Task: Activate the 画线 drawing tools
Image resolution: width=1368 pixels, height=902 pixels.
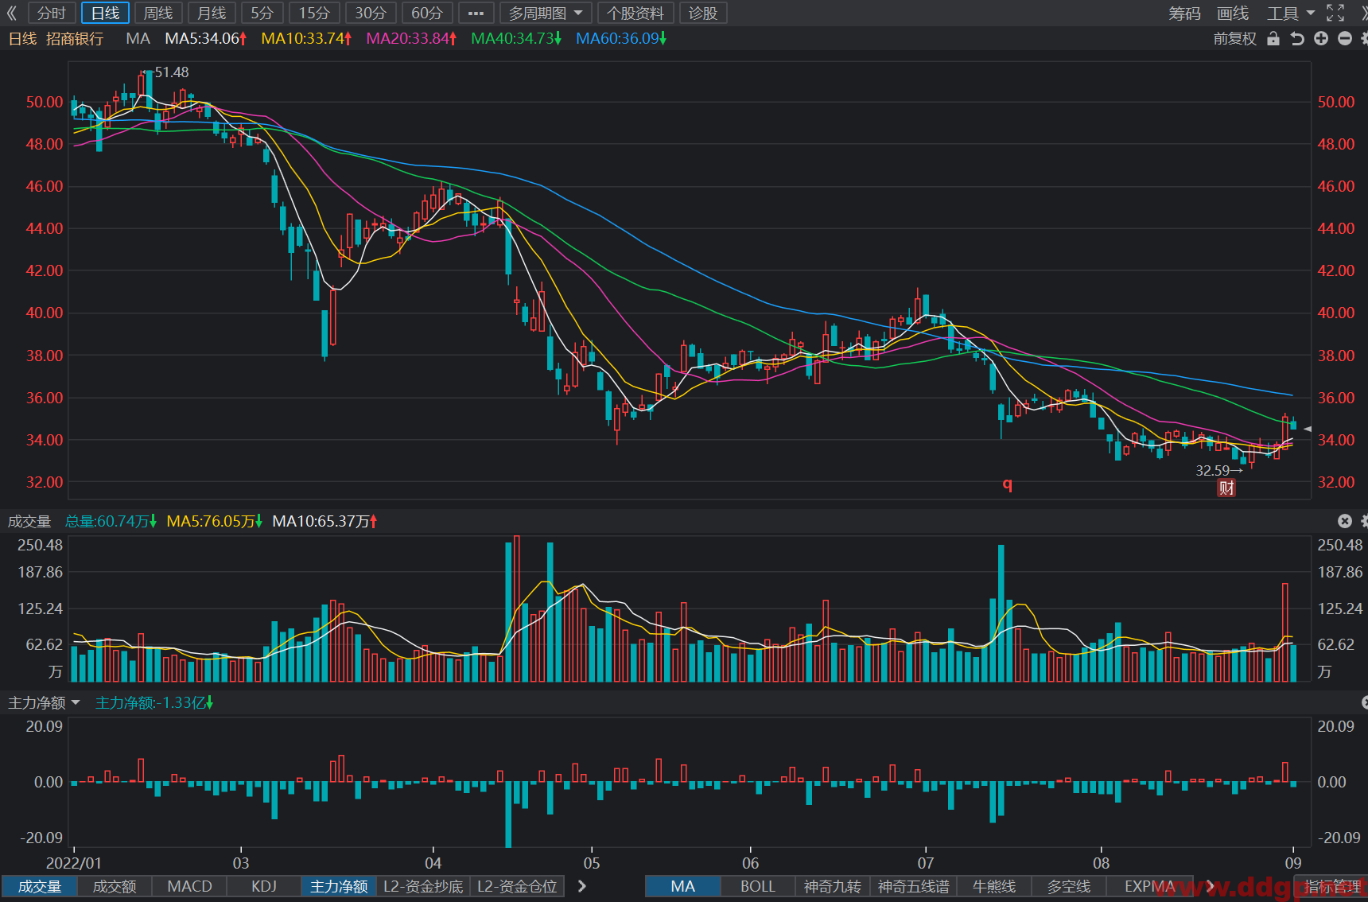Action: [1233, 14]
